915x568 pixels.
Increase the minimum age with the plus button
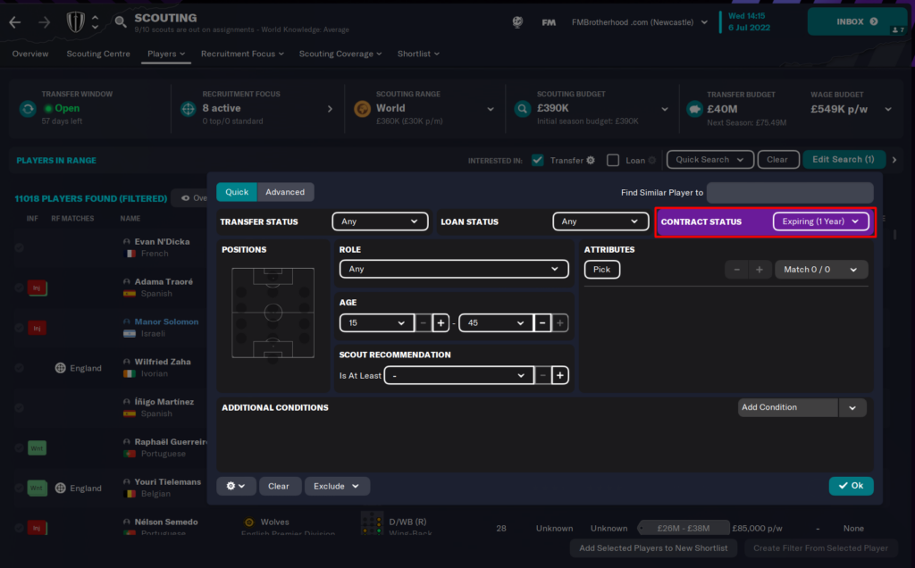pyautogui.click(x=441, y=323)
